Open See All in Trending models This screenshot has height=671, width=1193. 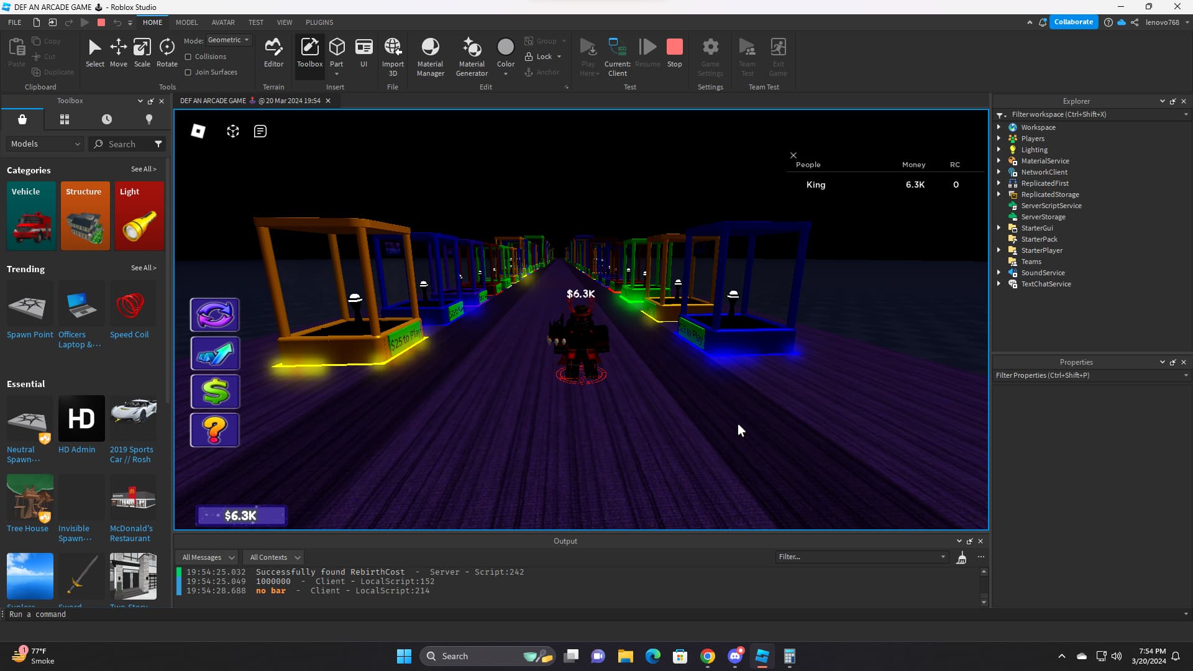tap(144, 268)
